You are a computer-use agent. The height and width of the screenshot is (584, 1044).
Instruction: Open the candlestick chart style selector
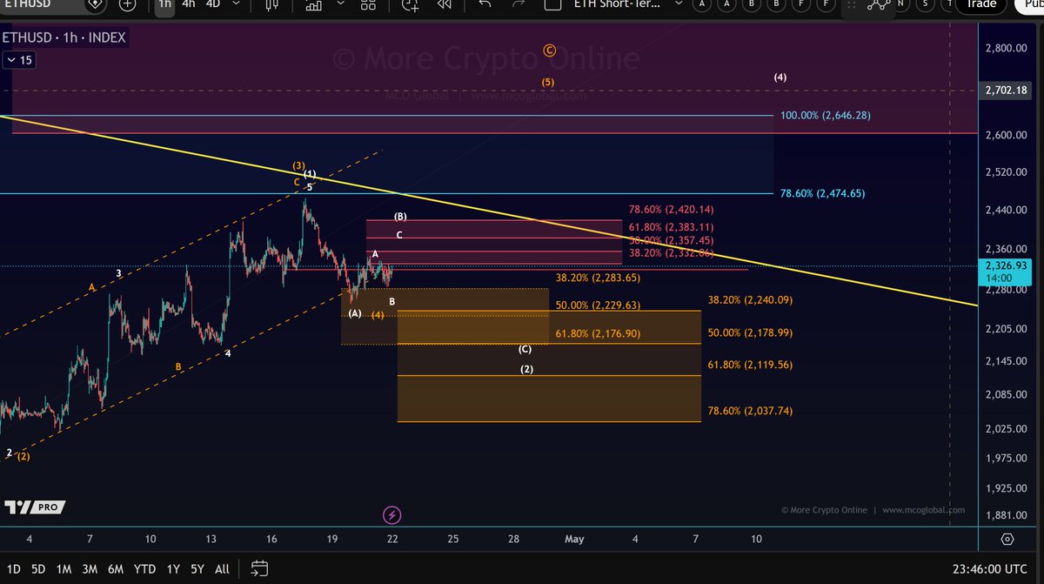pyautogui.click(x=271, y=3)
